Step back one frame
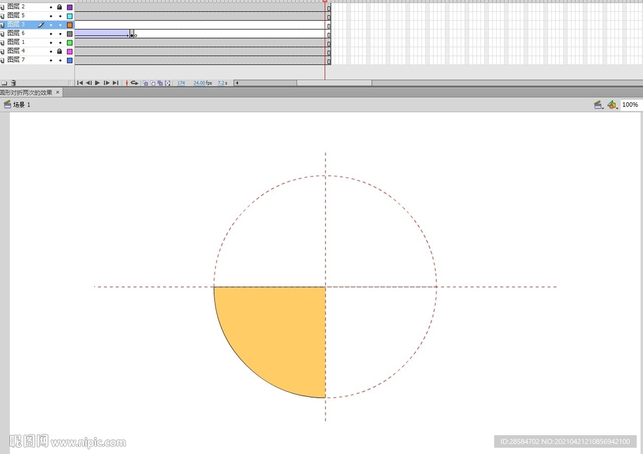 tap(89, 83)
